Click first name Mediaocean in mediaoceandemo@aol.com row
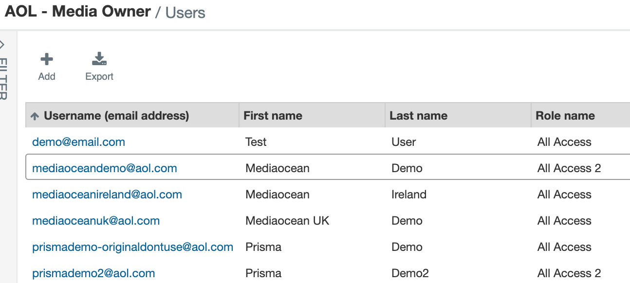The width and height of the screenshot is (630, 283). pyautogui.click(x=278, y=168)
